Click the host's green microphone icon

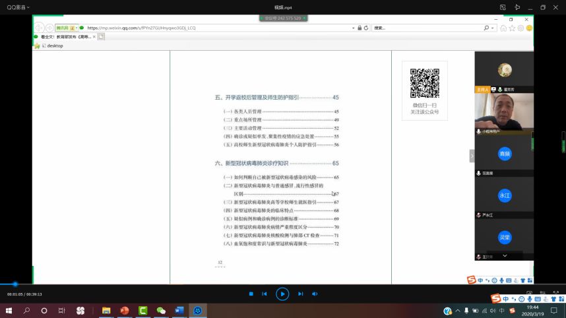point(500,90)
